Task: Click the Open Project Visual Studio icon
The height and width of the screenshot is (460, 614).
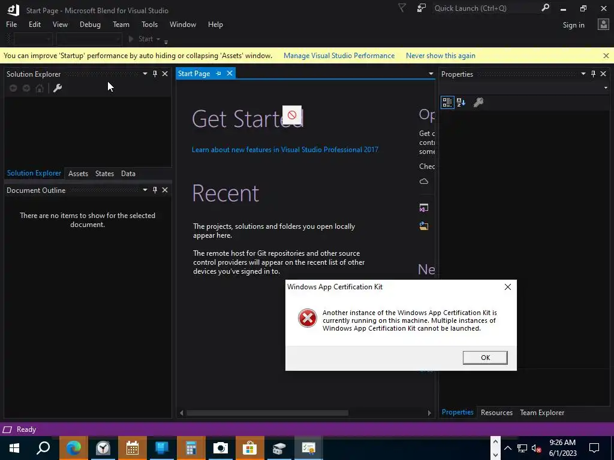Action: pyautogui.click(x=424, y=208)
